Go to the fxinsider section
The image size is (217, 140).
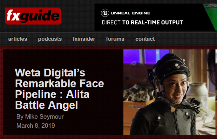point(84,39)
